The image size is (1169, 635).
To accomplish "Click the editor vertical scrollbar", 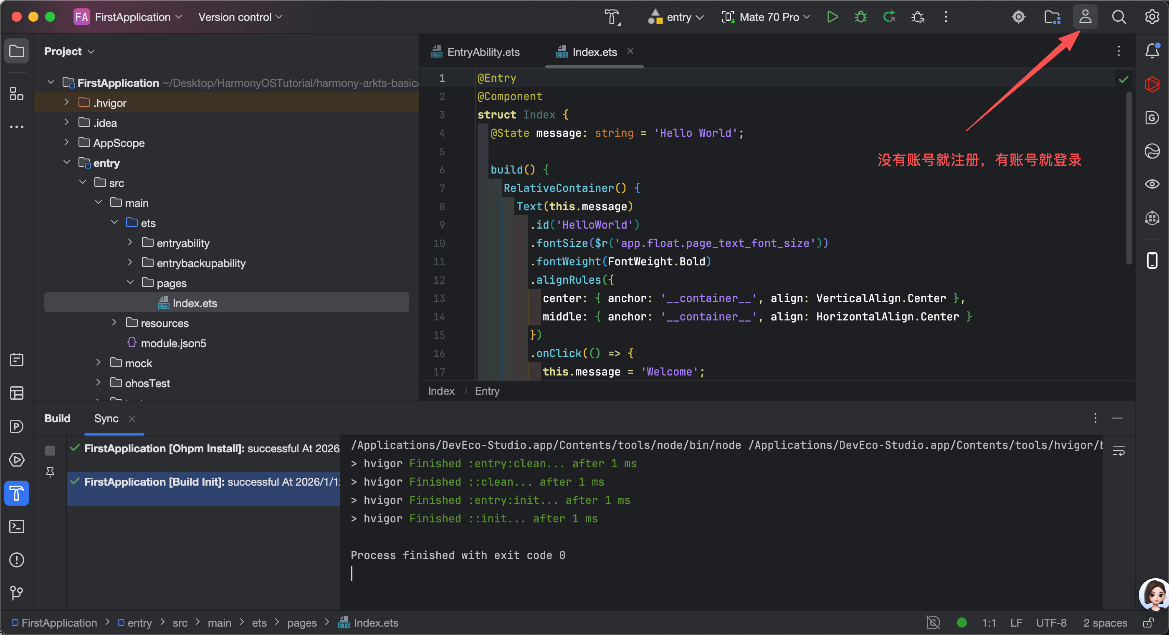I will pos(1129,177).
